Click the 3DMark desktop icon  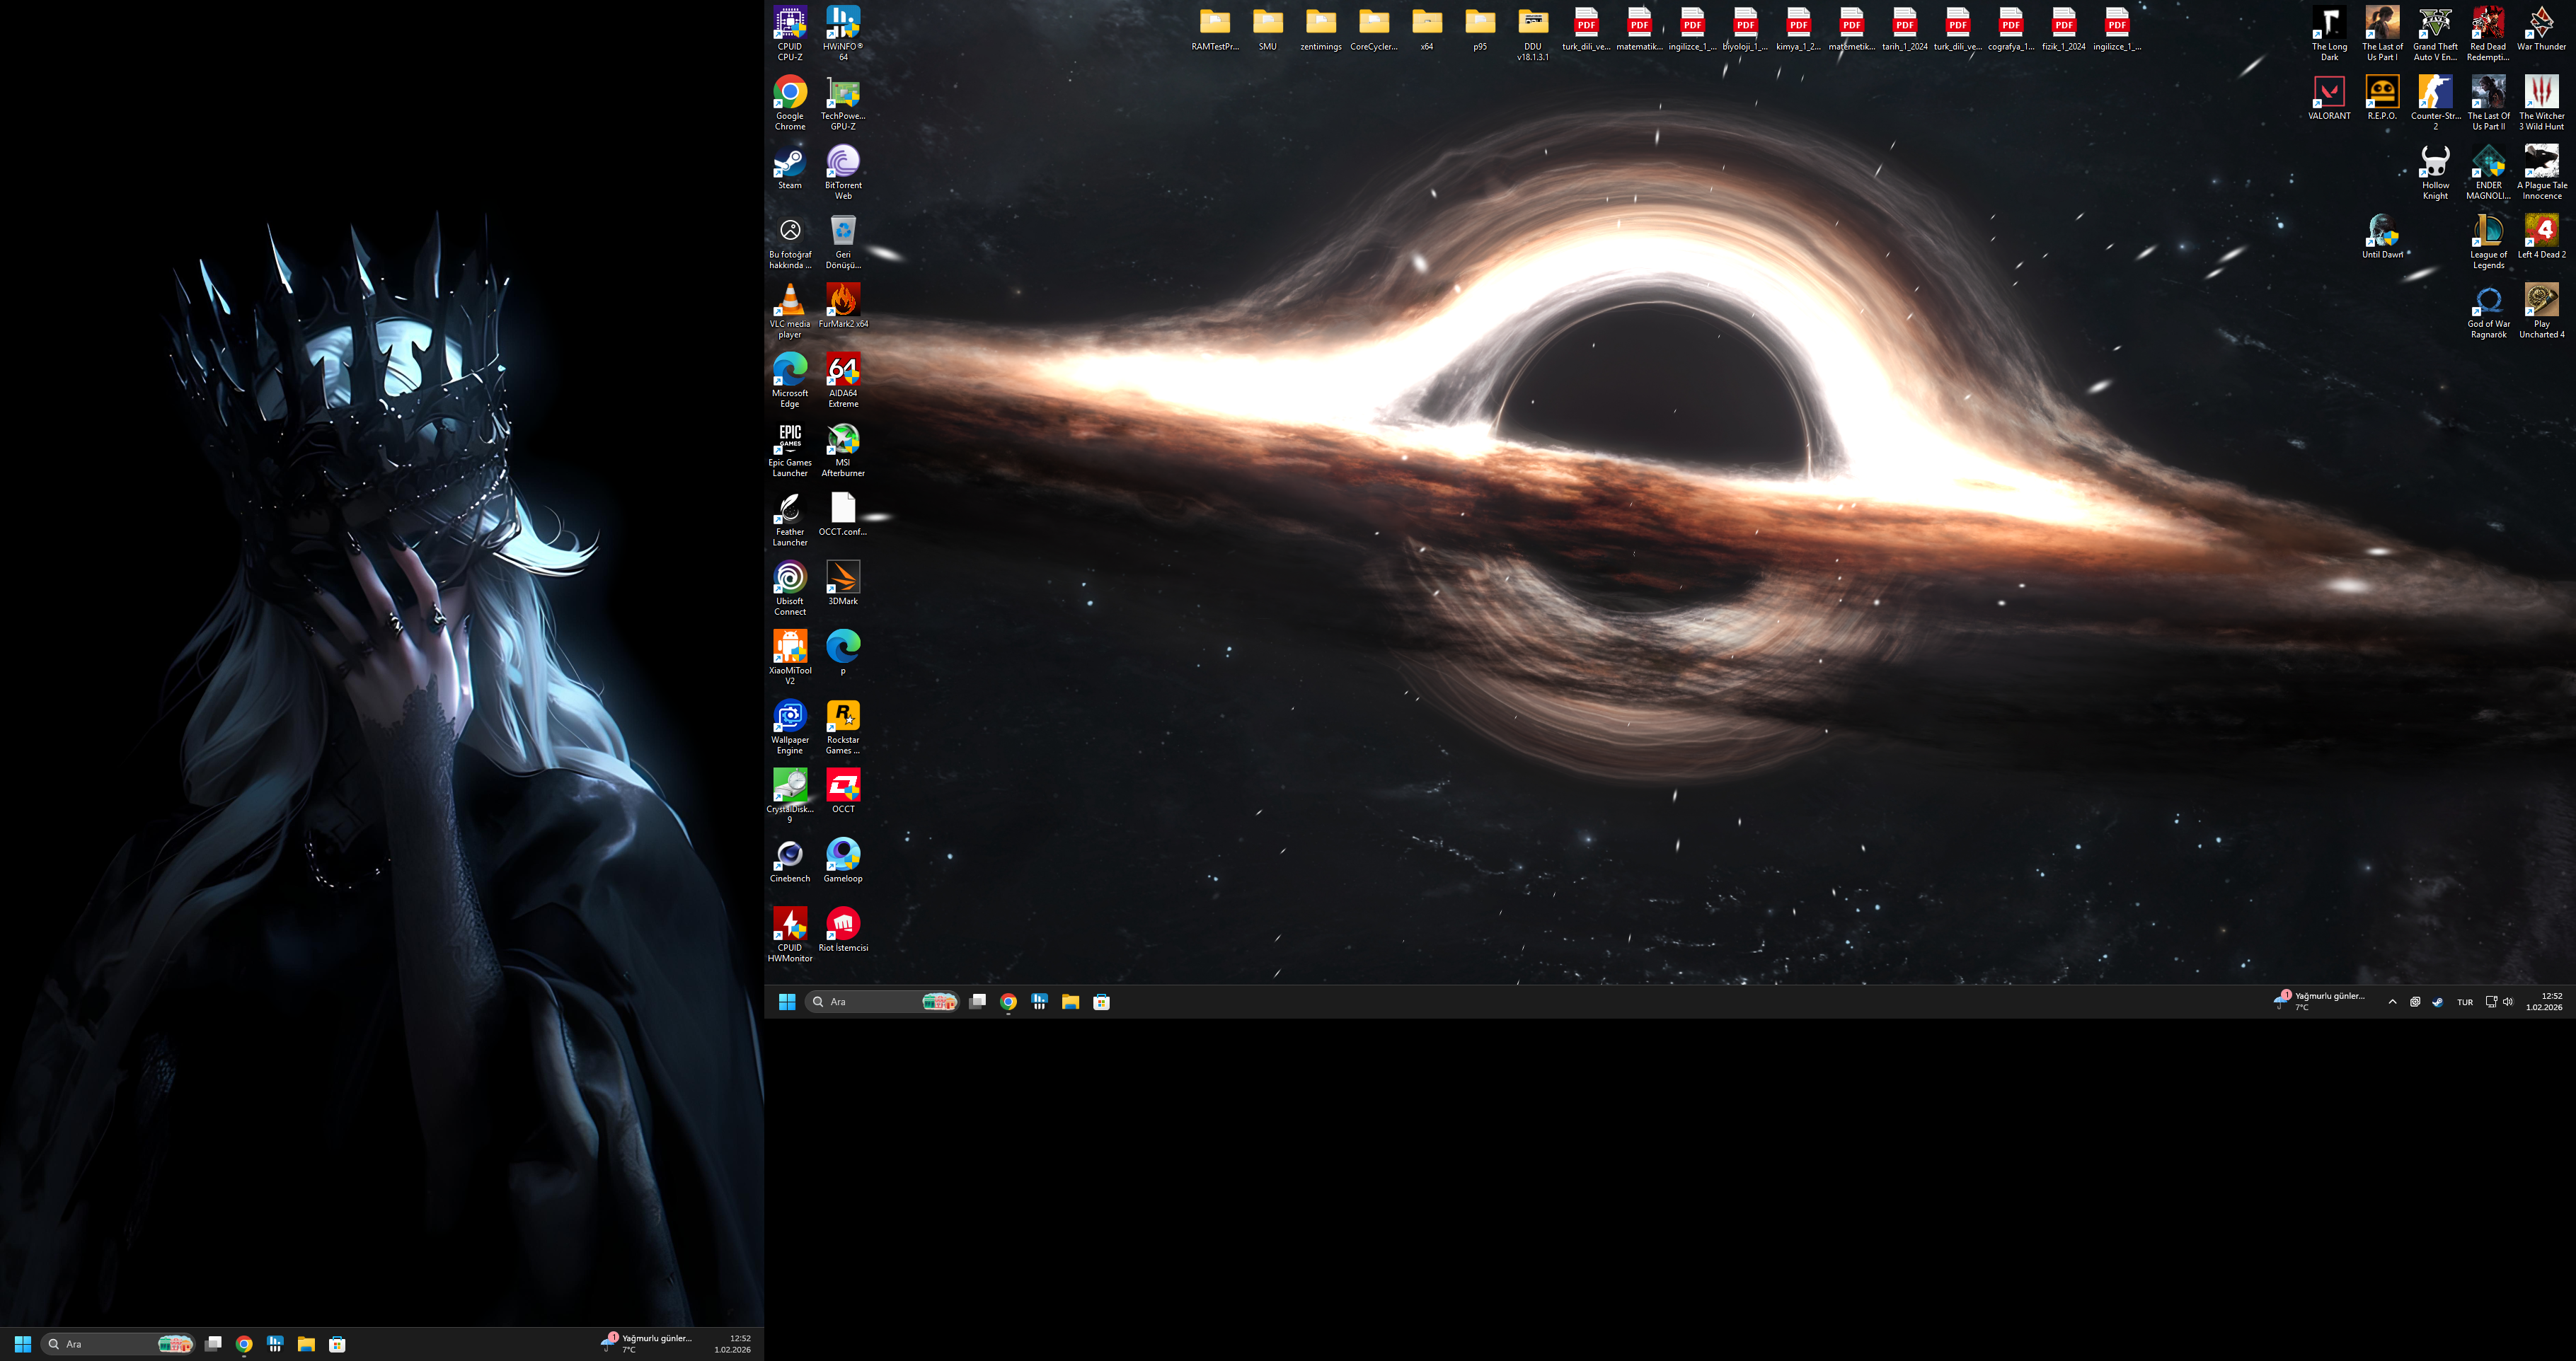pyautogui.click(x=843, y=583)
